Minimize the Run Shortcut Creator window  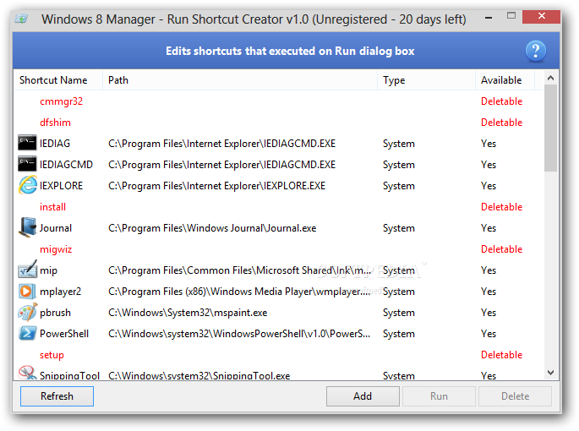pyautogui.click(x=489, y=17)
